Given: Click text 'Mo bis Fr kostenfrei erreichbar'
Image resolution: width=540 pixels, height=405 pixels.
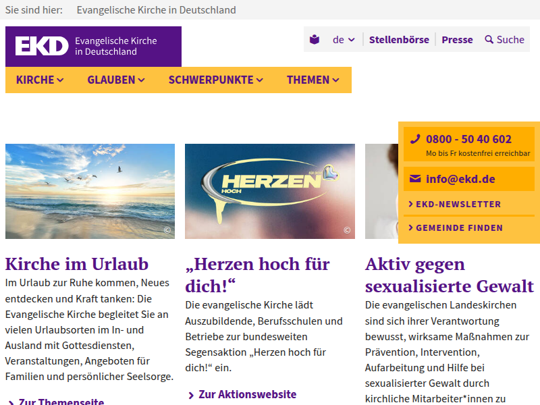Looking at the screenshot, I should [478, 153].
